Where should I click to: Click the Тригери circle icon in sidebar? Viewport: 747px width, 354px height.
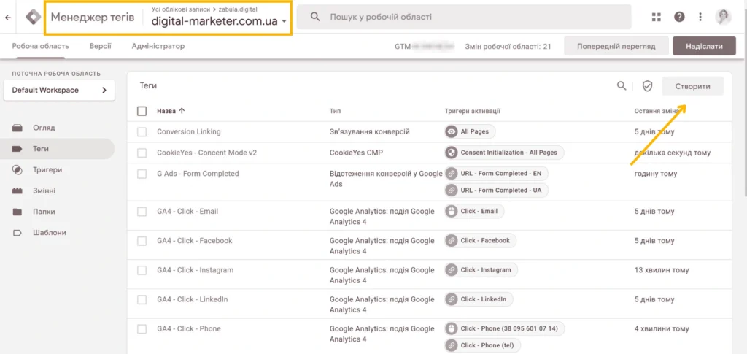pyautogui.click(x=18, y=169)
